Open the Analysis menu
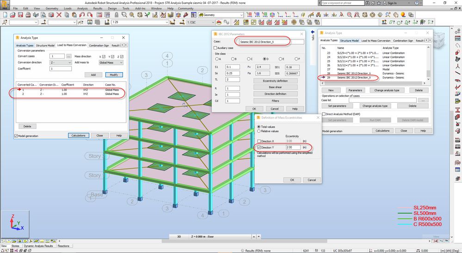The image size is (462, 253). pyautogui.click(x=82, y=8)
